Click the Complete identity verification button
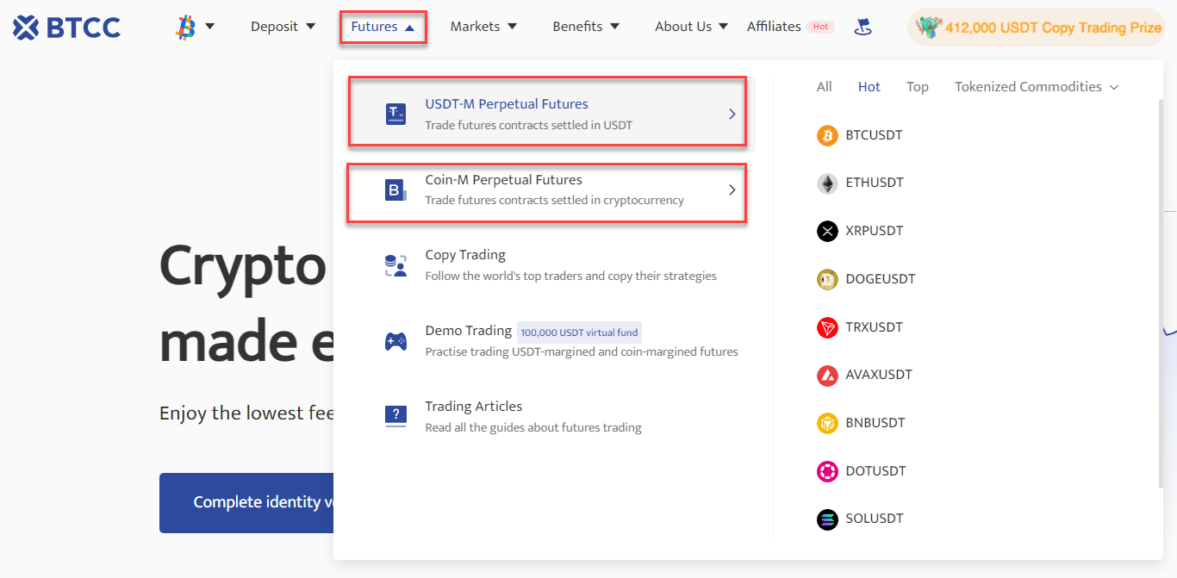The image size is (1177, 578). click(246, 502)
